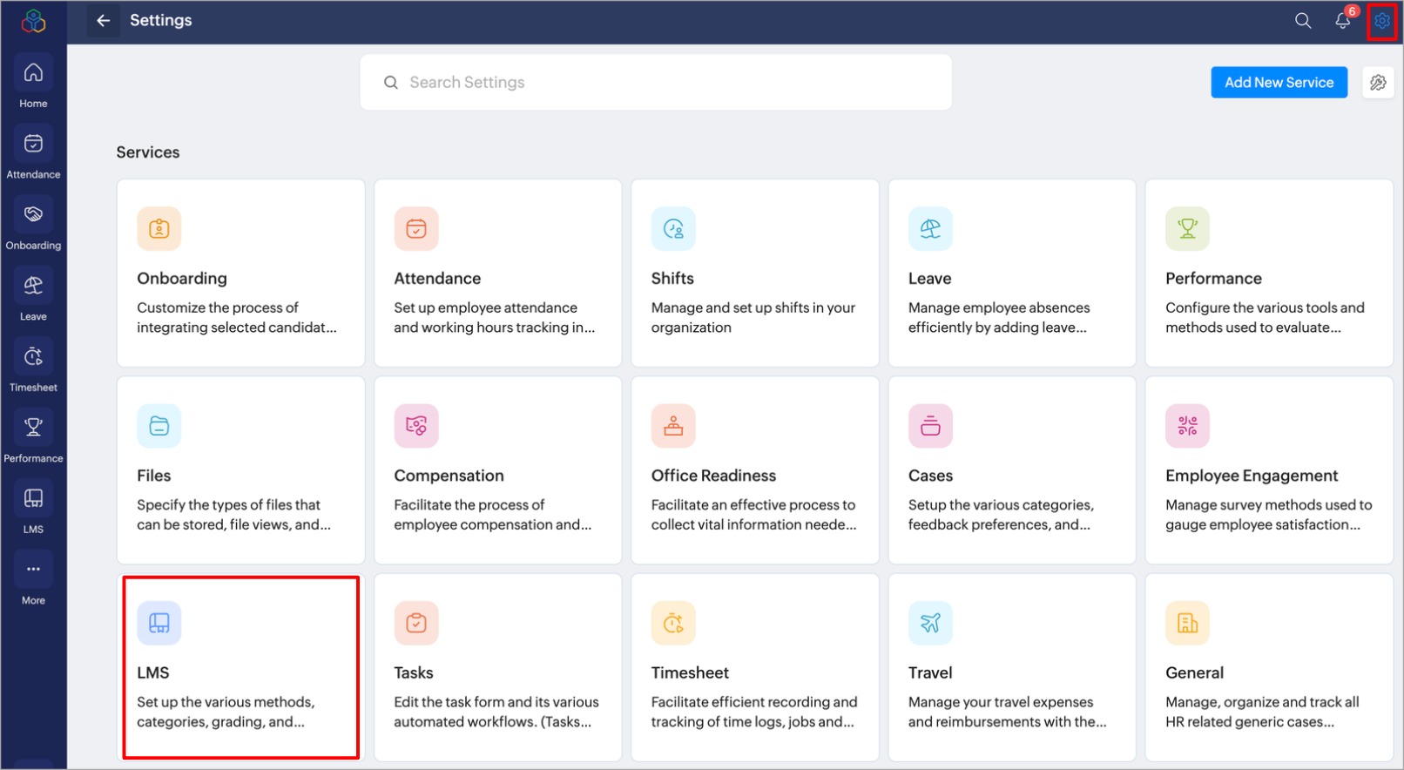The height and width of the screenshot is (770, 1404).
Task: Click the settings gear icon in header
Action: [x=1381, y=21]
